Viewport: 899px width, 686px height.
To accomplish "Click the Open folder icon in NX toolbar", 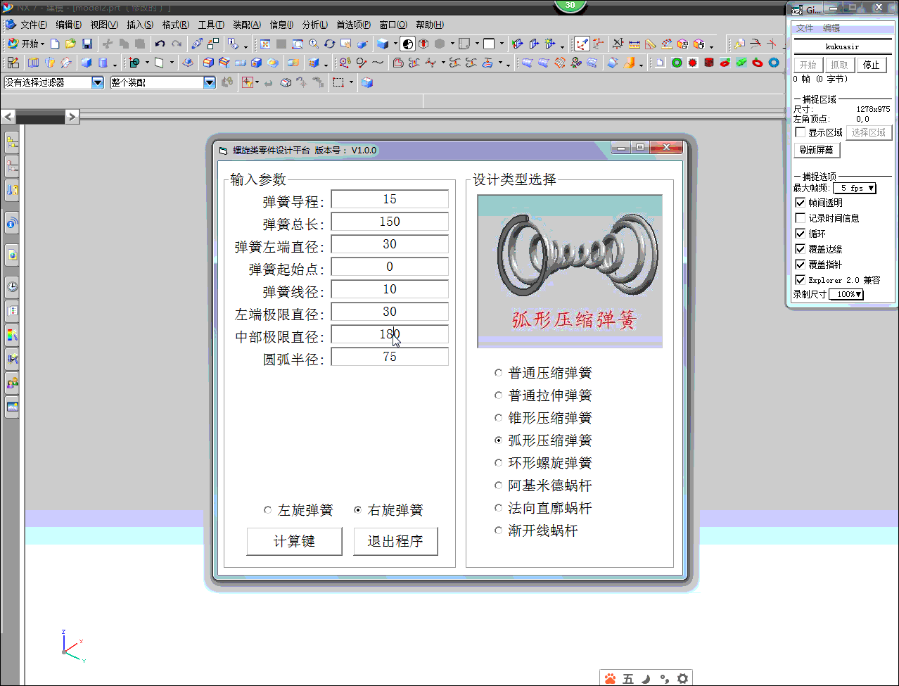I will point(70,44).
